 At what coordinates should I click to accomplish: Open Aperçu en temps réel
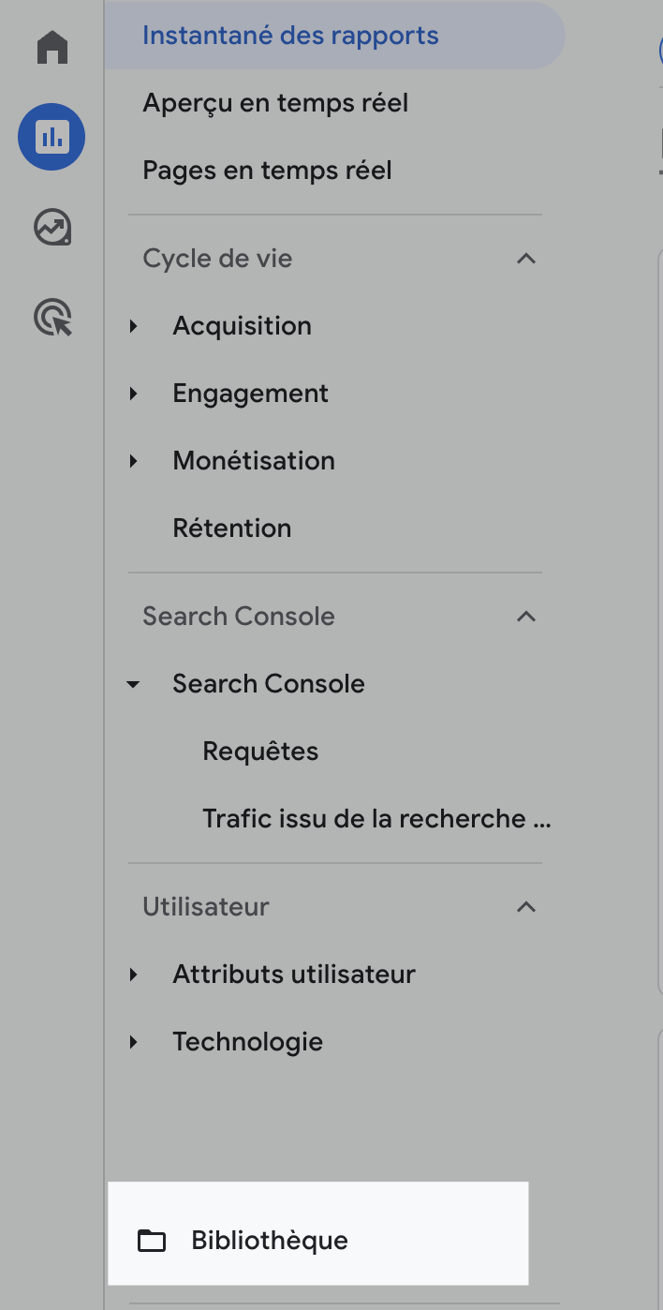click(x=275, y=103)
